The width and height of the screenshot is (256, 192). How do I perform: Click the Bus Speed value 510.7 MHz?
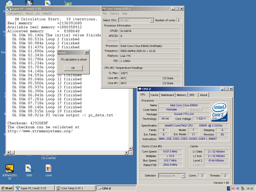pos(170,160)
